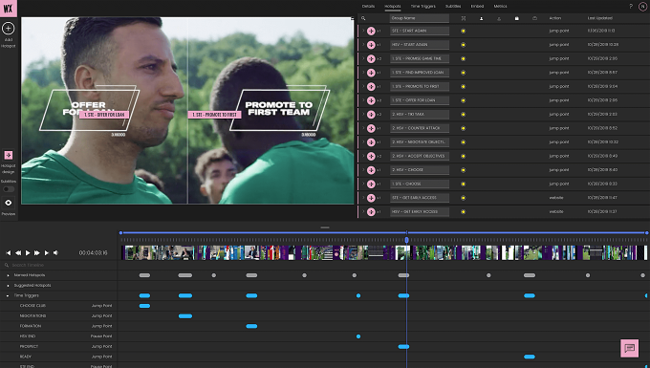Sort by the Action column header
Image resolution: width=650 pixels, height=368 pixels.
point(555,18)
